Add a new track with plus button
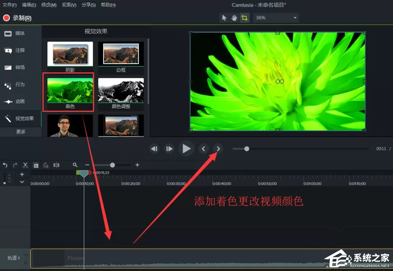The height and width of the screenshot is (271, 393). 22,174
